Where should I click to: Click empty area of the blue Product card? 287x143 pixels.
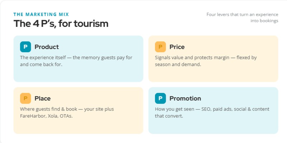(x=78, y=75)
